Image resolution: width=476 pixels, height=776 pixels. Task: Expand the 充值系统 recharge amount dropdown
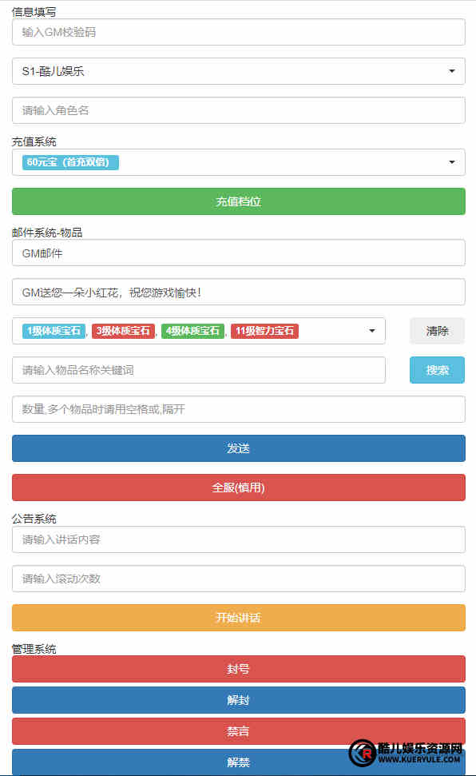tap(238, 162)
